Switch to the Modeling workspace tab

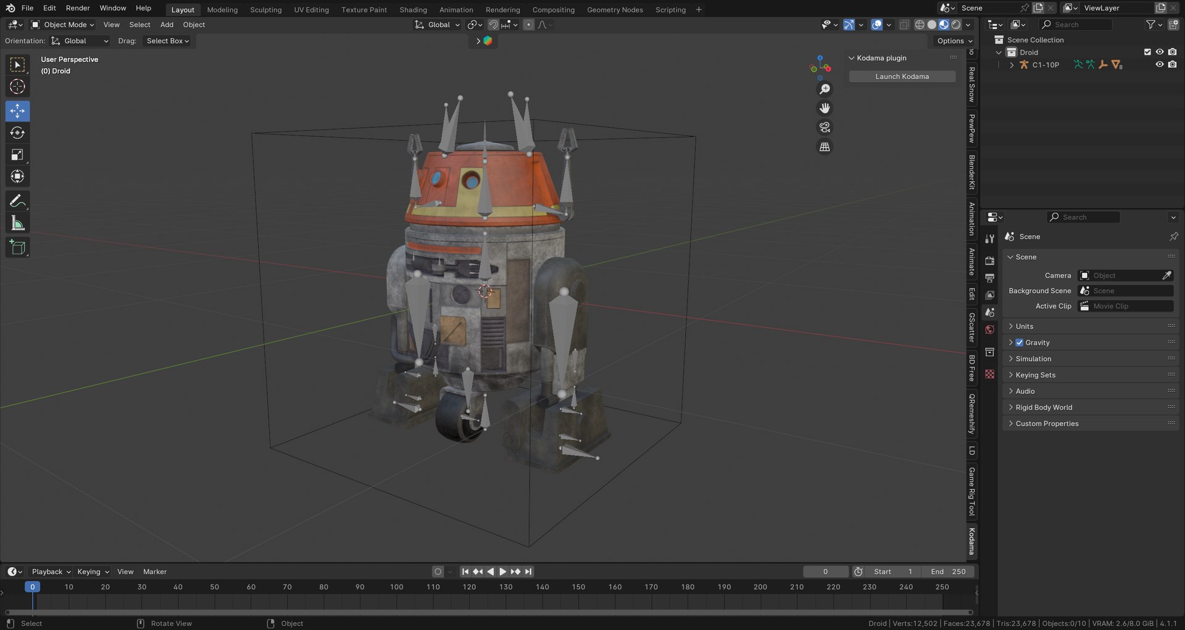click(x=222, y=10)
